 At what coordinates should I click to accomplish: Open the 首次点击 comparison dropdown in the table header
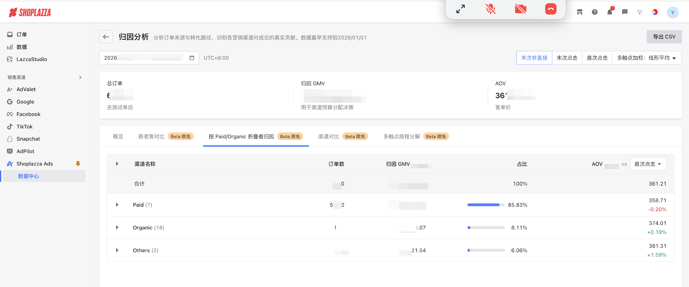[648, 164]
